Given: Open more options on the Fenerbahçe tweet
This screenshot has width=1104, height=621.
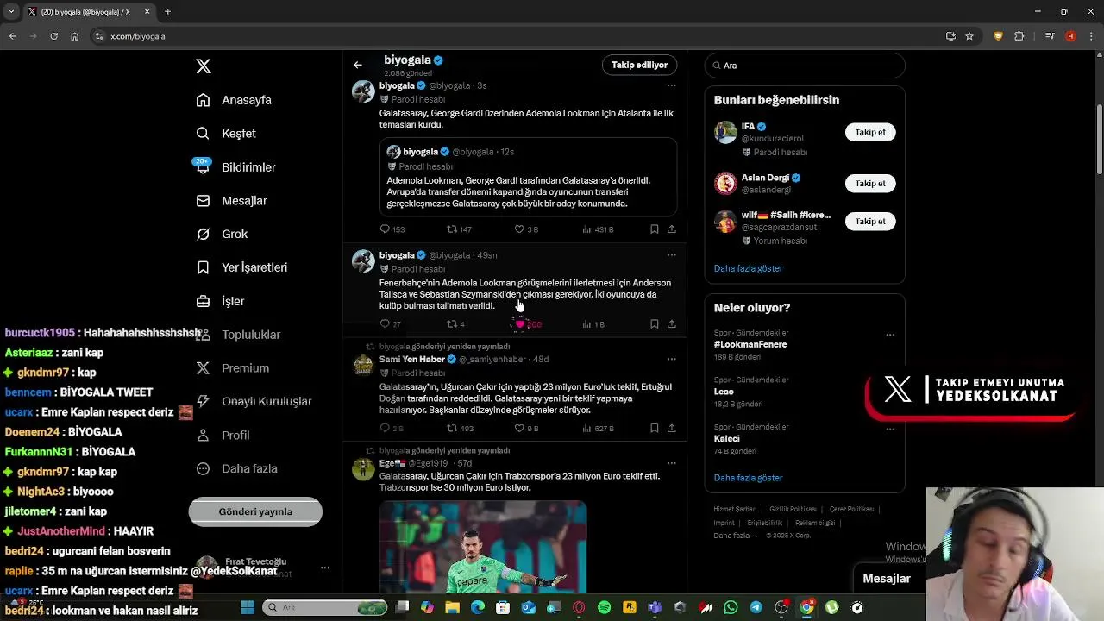Looking at the screenshot, I should coord(672,255).
